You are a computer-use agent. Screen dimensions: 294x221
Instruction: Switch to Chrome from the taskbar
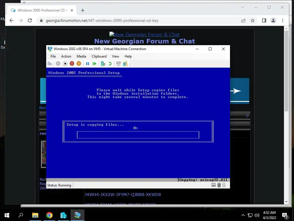point(49,215)
